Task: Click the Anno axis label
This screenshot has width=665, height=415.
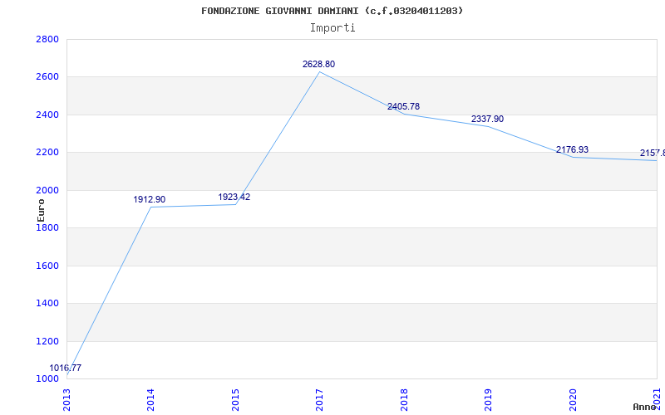Action: click(x=645, y=407)
